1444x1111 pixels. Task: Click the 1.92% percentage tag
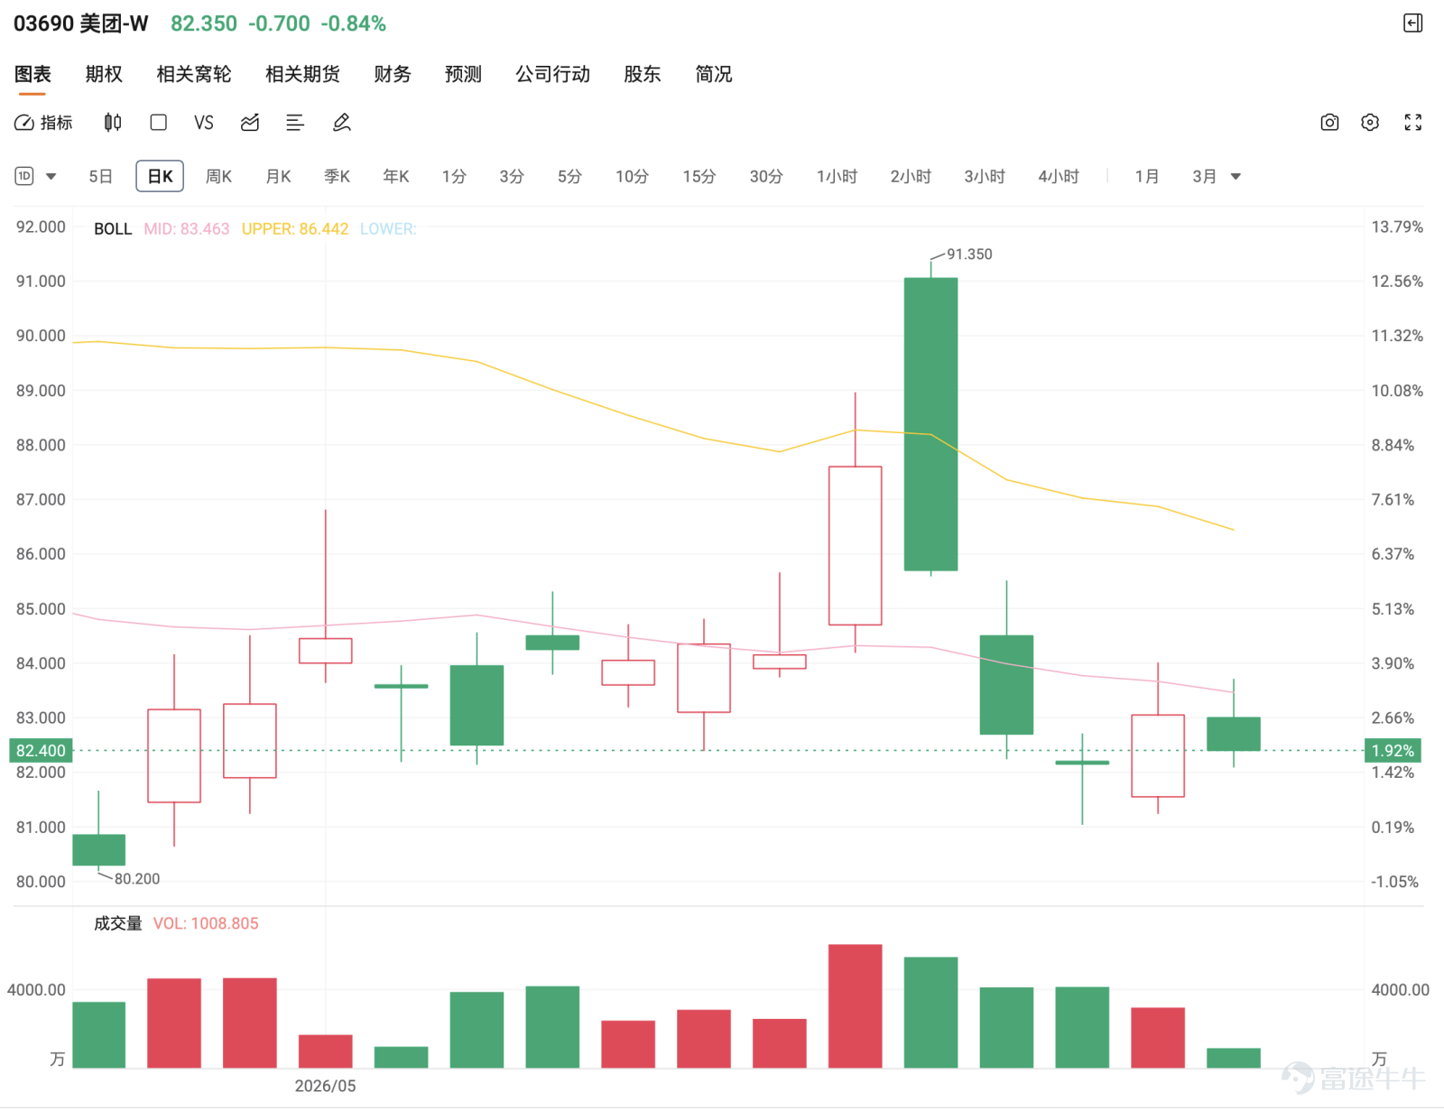(1393, 751)
